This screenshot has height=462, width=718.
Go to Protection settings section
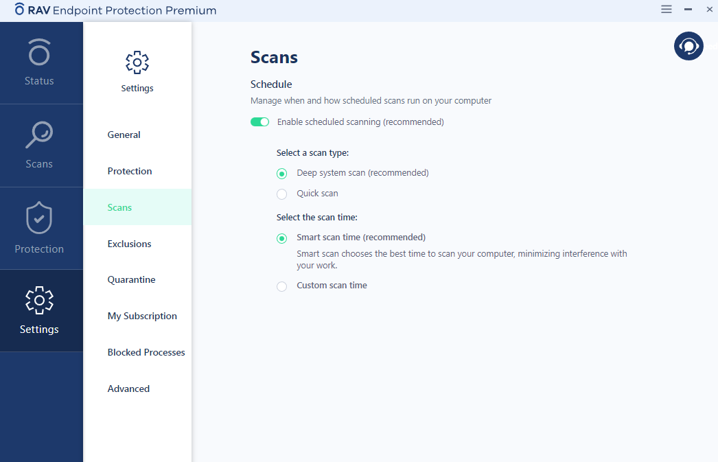pos(130,172)
